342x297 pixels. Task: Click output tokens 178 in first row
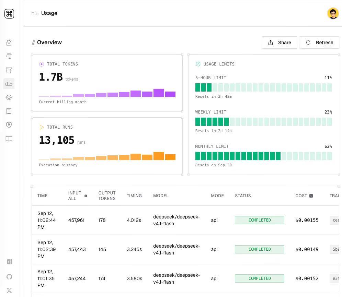[102, 220]
